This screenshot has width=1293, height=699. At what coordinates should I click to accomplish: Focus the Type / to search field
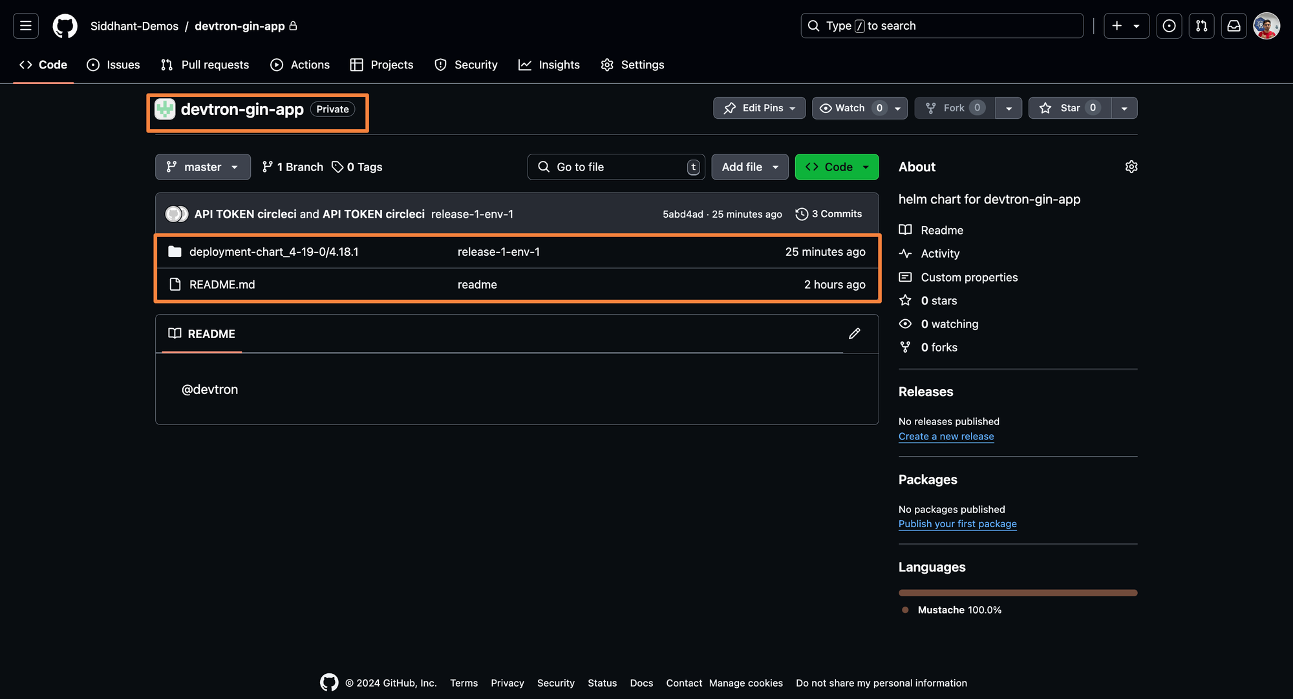tap(942, 26)
